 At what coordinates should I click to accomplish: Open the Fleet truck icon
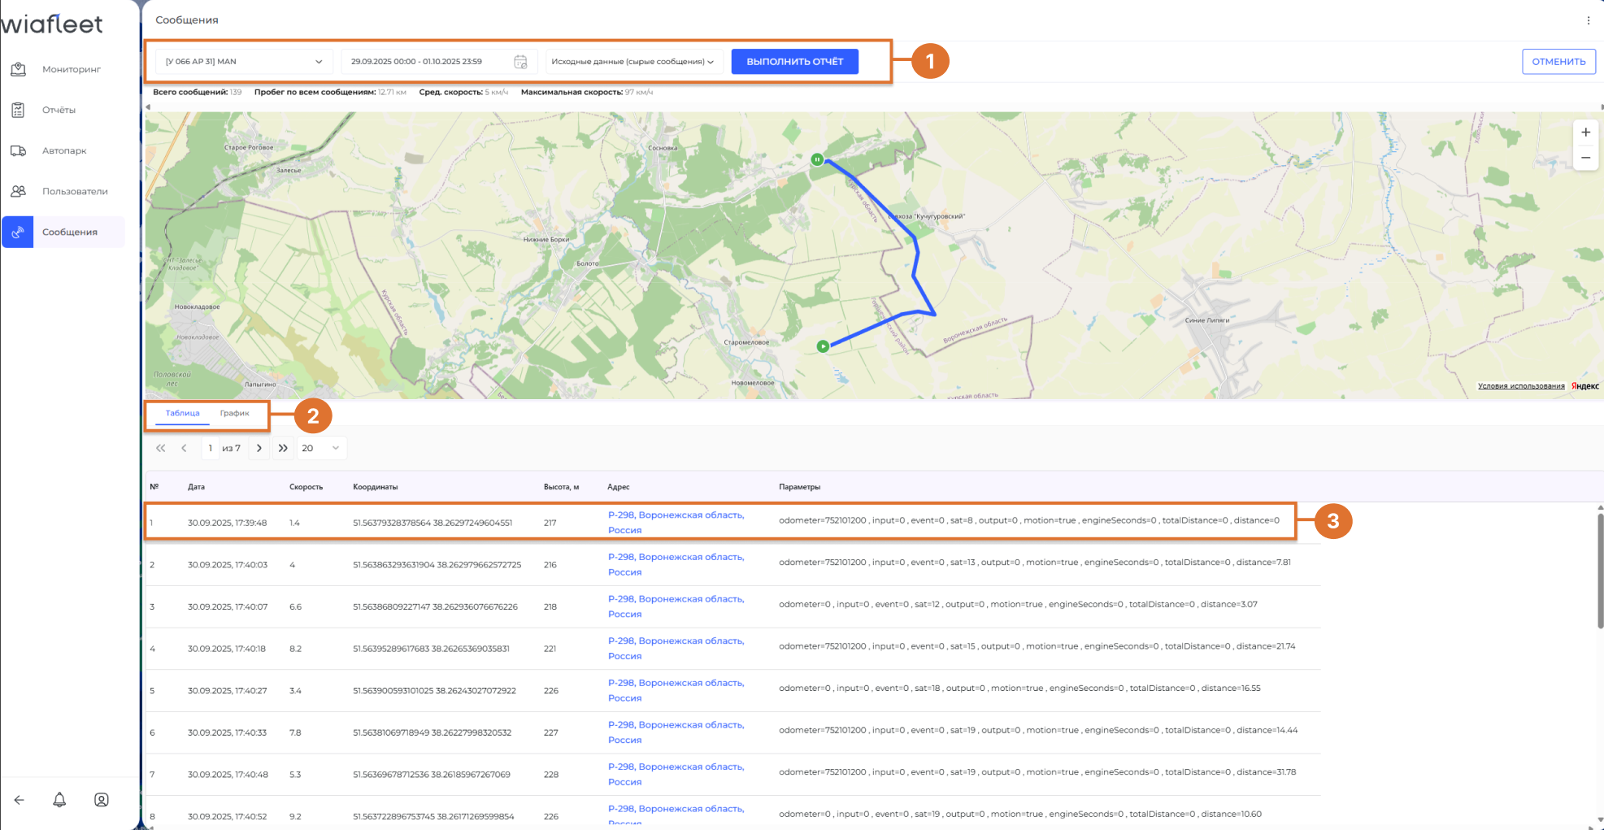pos(19,150)
